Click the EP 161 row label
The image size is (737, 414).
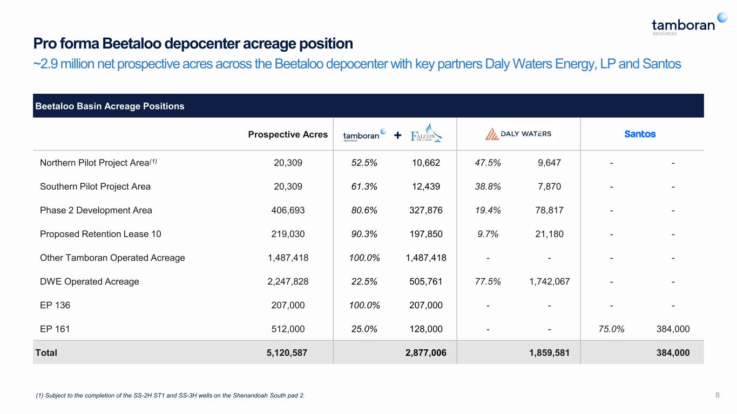coord(55,329)
